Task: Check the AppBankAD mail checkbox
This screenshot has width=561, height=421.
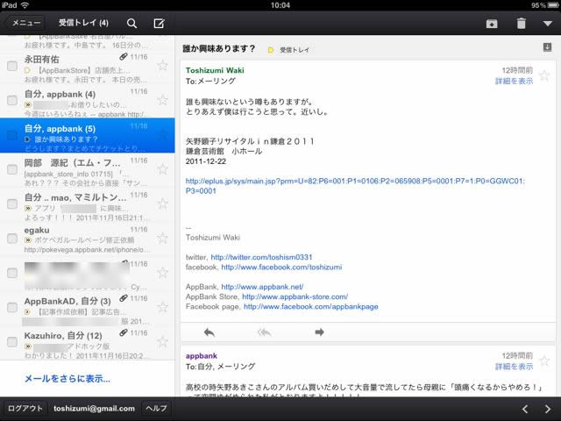Action: [12, 307]
